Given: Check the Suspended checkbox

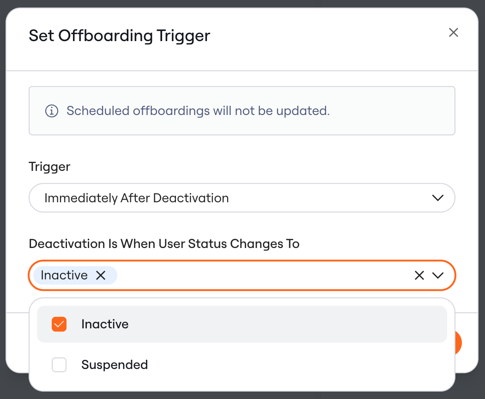Looking at the screenshot, I should [59, 365].
